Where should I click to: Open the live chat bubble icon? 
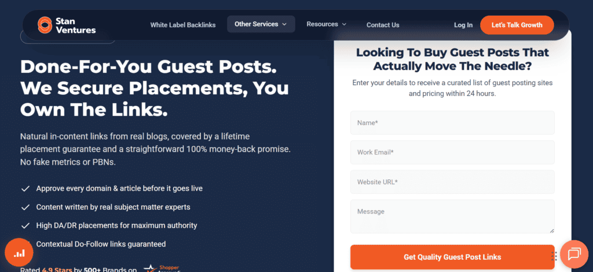click(574, 254)
